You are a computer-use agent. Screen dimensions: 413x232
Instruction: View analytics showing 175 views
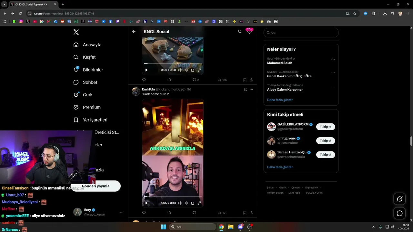click(x=222, y=80)
